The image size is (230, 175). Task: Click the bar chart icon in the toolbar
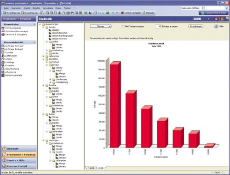pyautogui.click(x=90, y=13)
